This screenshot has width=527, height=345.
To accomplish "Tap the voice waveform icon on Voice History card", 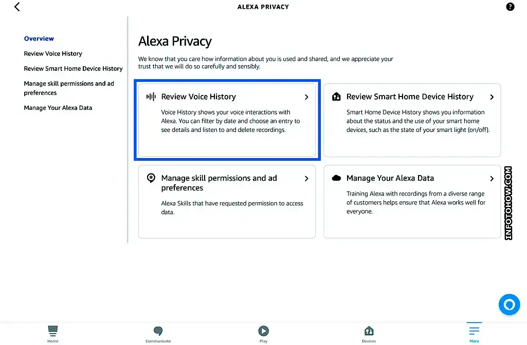I will click(151, 97).
